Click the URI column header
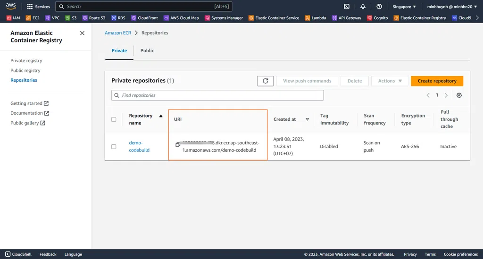The width and height of the screenshot is (483, 259). click(x=178, y=119)
